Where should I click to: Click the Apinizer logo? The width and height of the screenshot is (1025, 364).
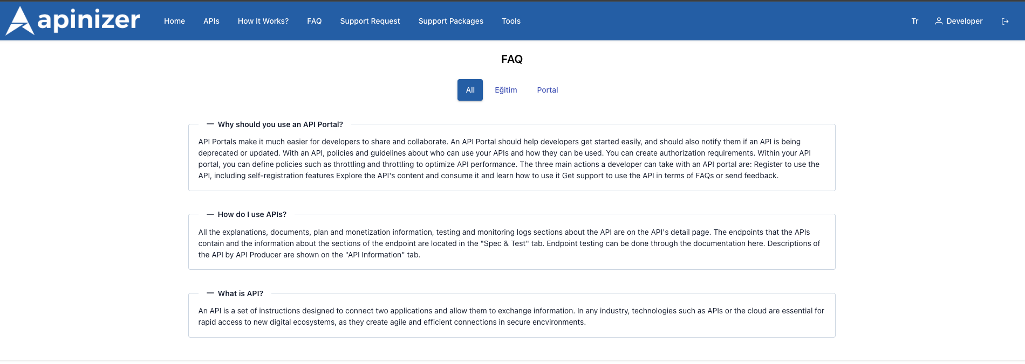tap(73, 21)
